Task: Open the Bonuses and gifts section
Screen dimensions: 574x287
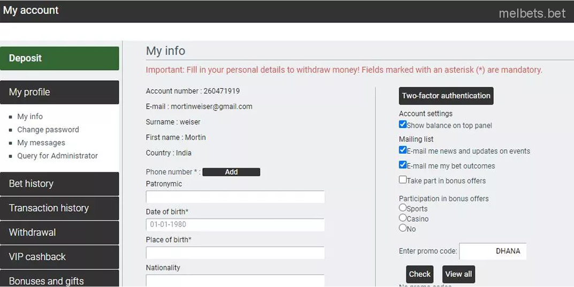Action: (x=59, y=280)
